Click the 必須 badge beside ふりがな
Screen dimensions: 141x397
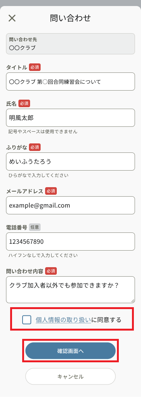point(35,147)
